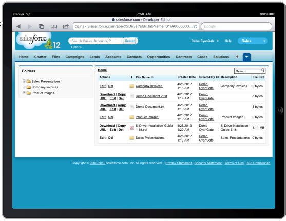Click the header Search button
Screen dimensions: 286x221
pos(130,41)
